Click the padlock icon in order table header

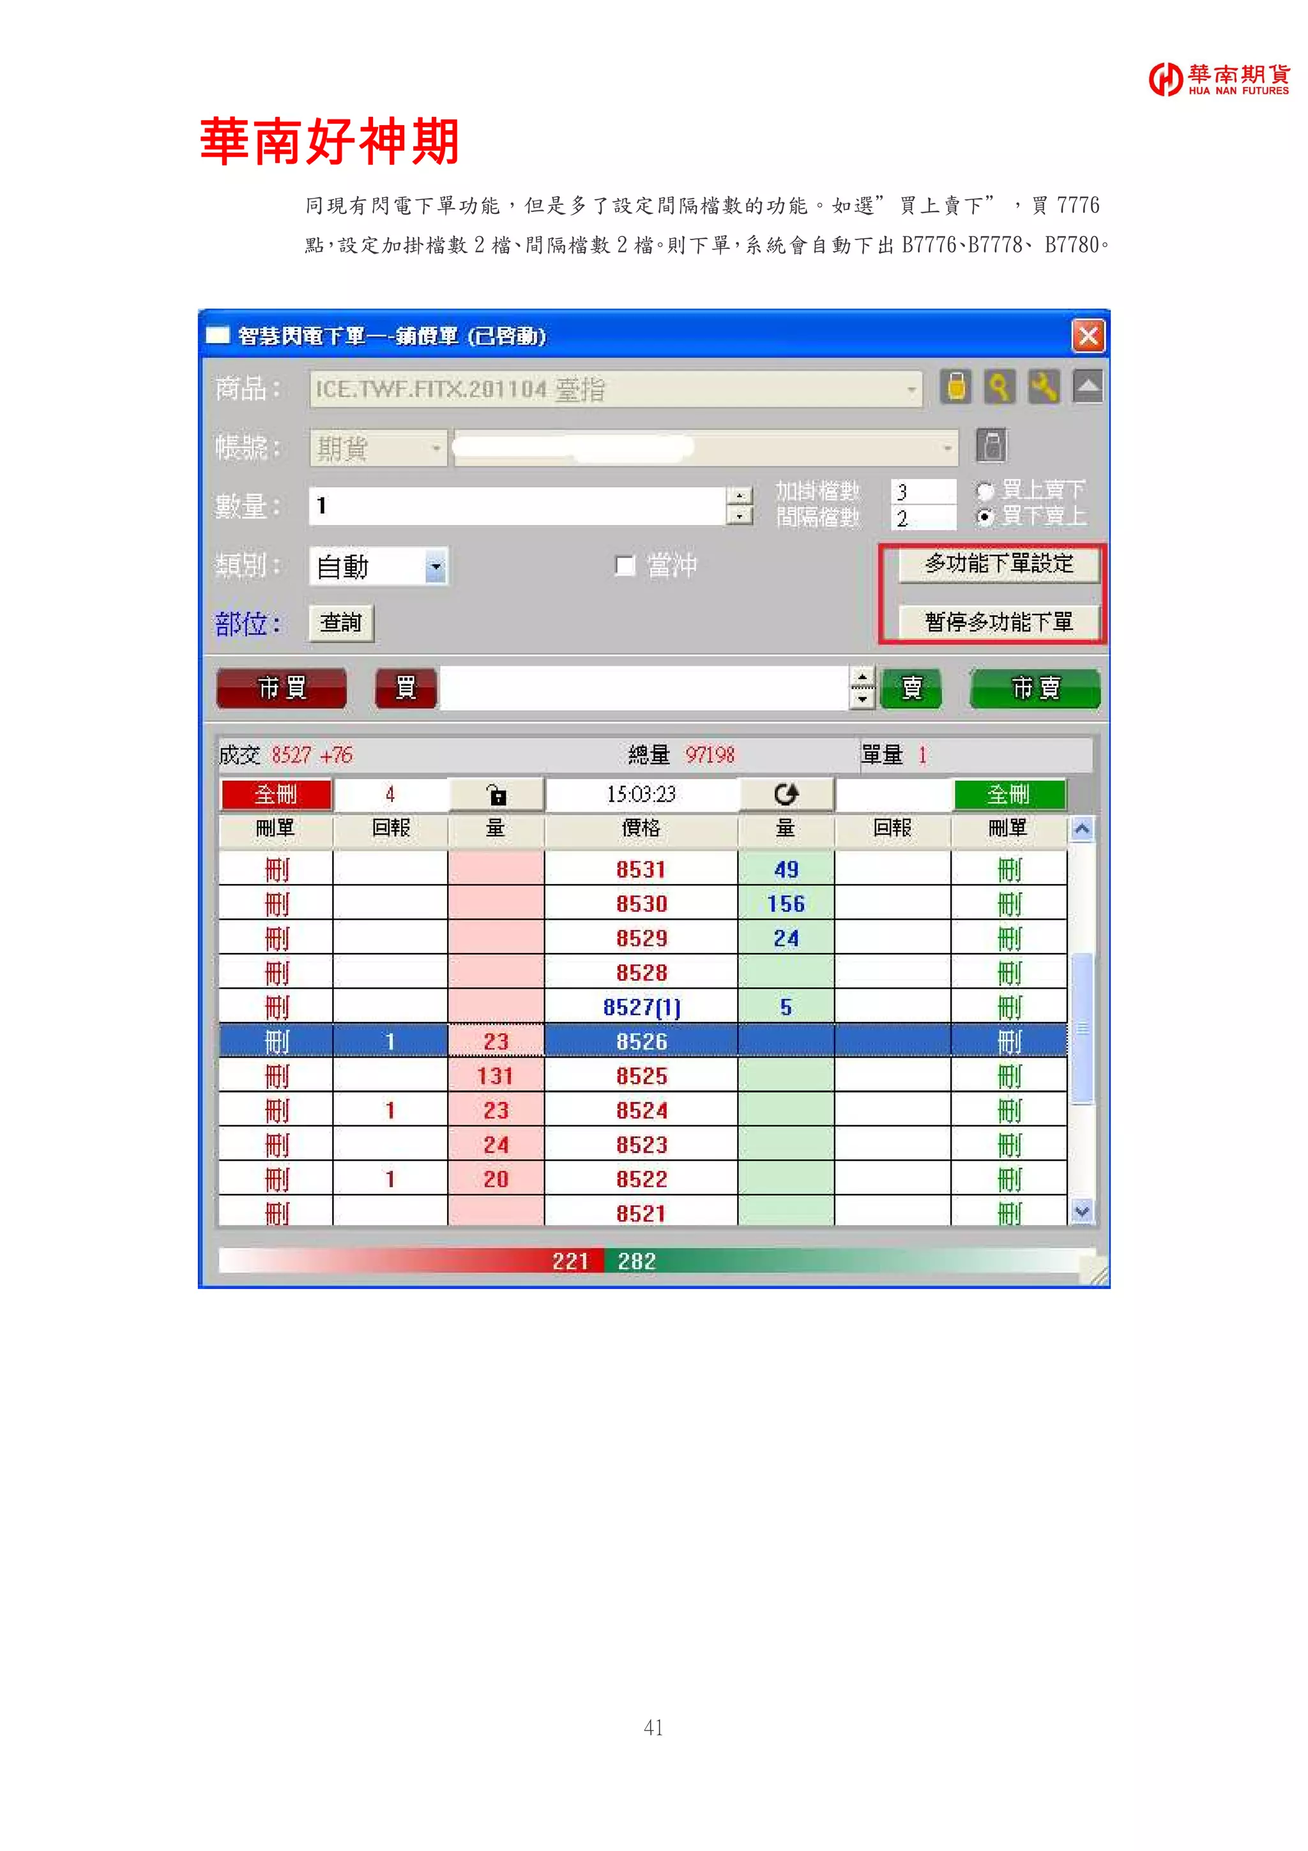pos(496,795)
